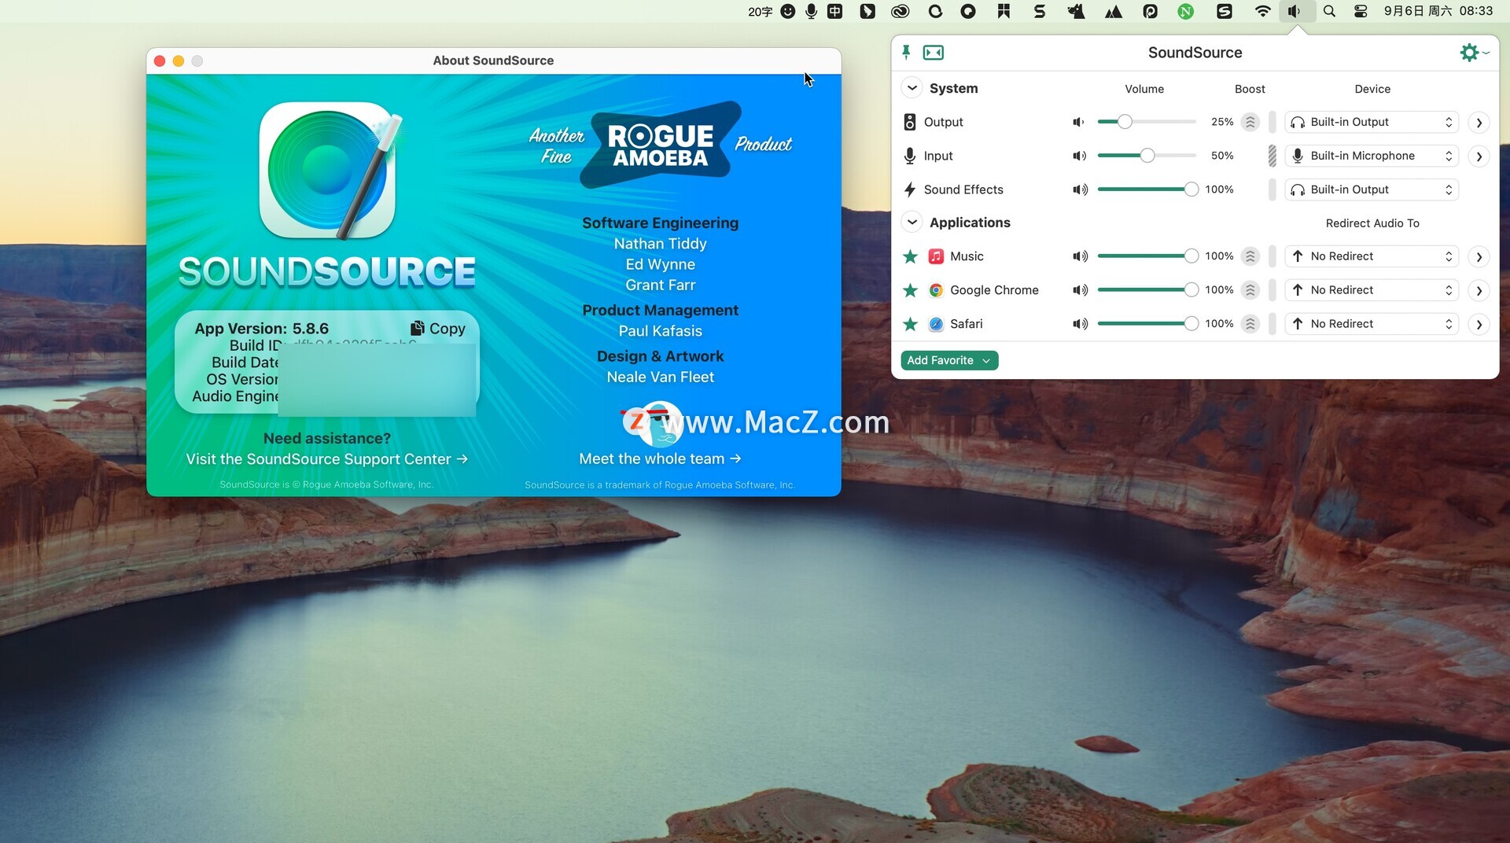Viewport: 1510px width, 843px height.
Task: Toggle Boost for the Music row
Action: [x=1250, y=256]
